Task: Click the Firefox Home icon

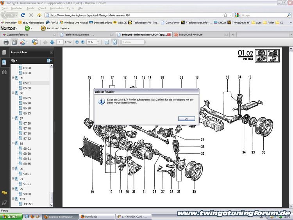Action: point(39,15)
